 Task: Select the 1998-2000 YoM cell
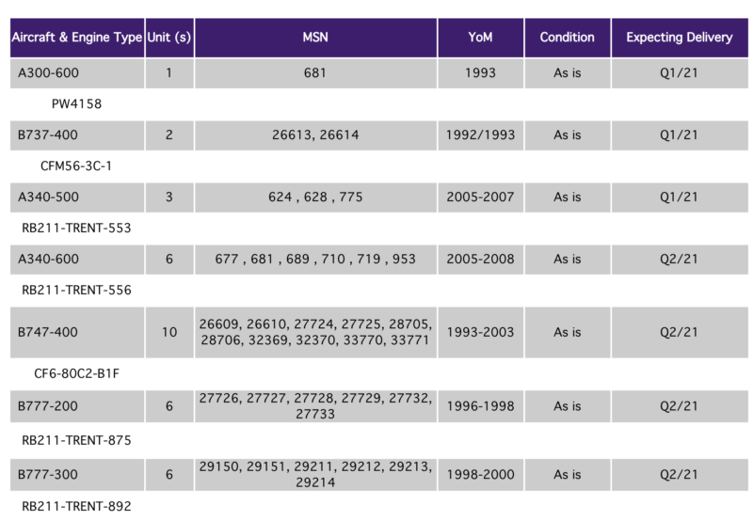point(480,475)
